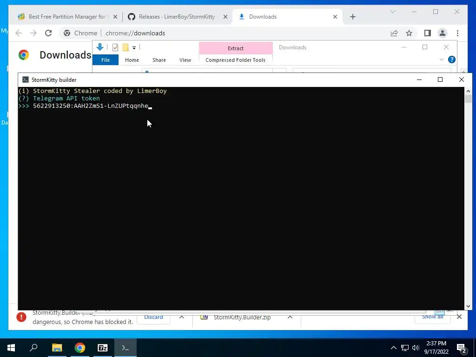
Task: Open 7-Zip from taskbar
Action: coord(103,348)
